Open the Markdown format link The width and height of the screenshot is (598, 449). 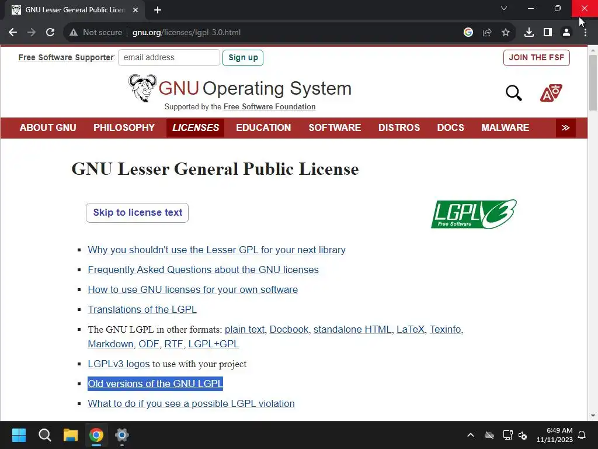(x=110, y=344)
